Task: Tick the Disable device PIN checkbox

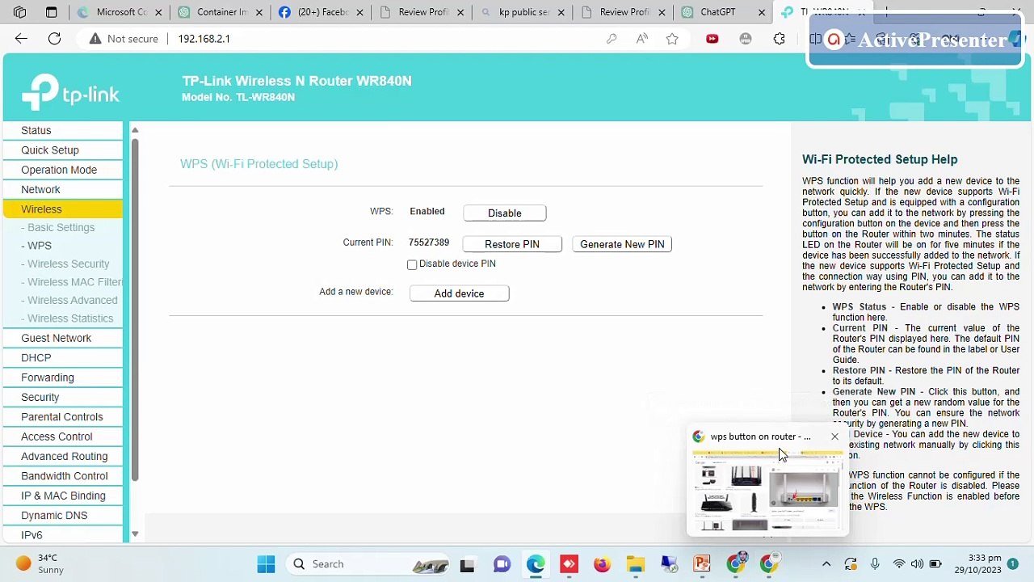Action: pyautogui.click(x=412, y=264)
